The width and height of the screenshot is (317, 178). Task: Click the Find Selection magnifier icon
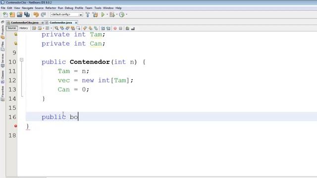(x=56, y=28)
